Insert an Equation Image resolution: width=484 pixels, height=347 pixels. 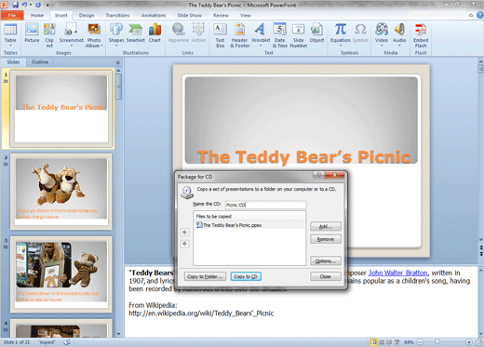(341, 34)
